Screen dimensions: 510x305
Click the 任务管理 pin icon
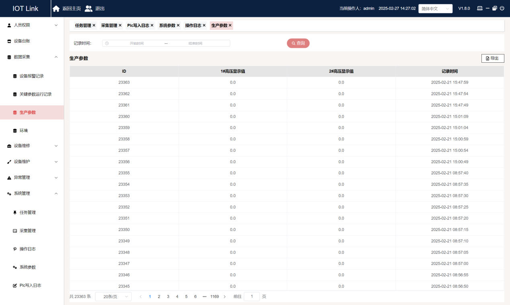(15, 213)
